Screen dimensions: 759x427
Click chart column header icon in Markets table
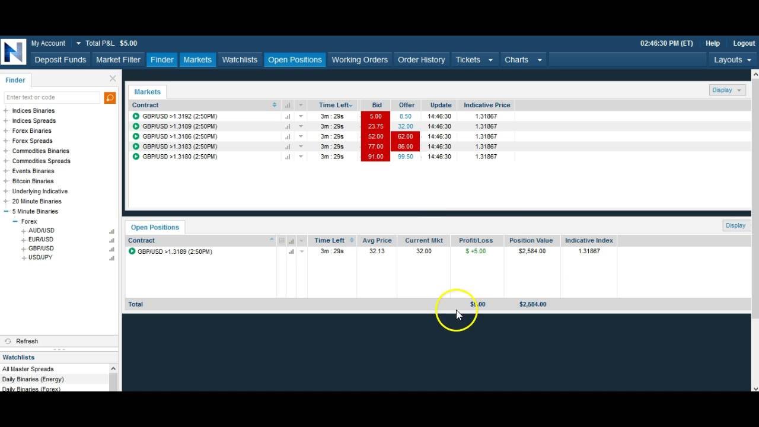[288, 105]
